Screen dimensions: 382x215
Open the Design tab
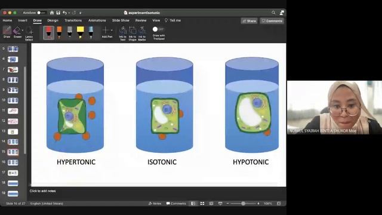53,20
